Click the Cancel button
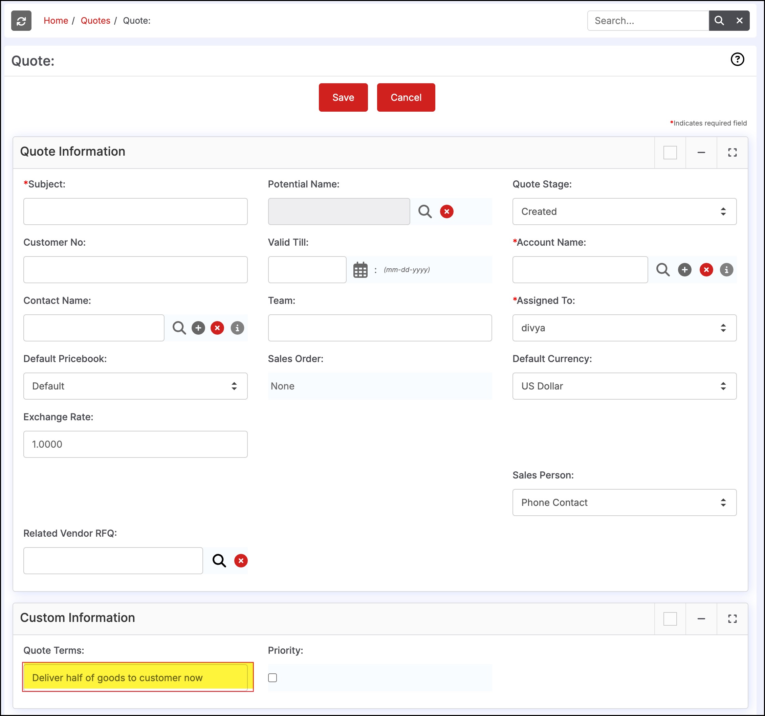Viewport: 765px width, 716px height. pos(406,97)
